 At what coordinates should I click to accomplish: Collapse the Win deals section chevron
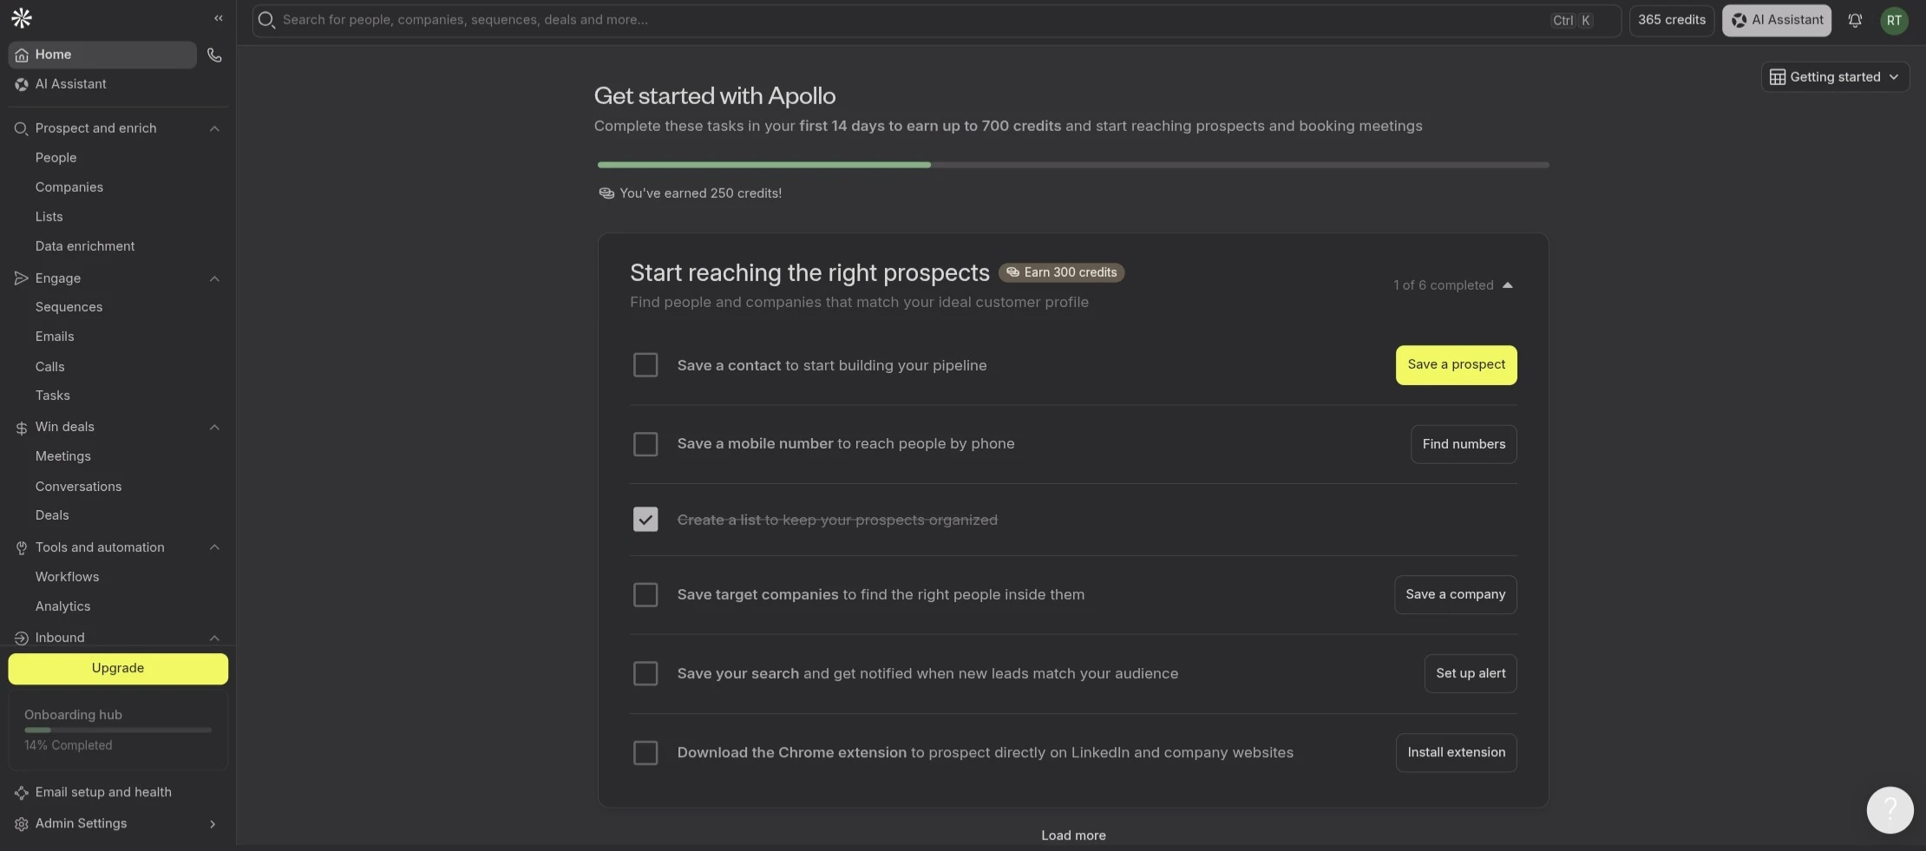pyautogui.click(x=214, y=427)
